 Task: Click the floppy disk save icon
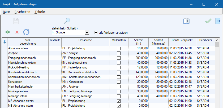(x=16, y=21)
